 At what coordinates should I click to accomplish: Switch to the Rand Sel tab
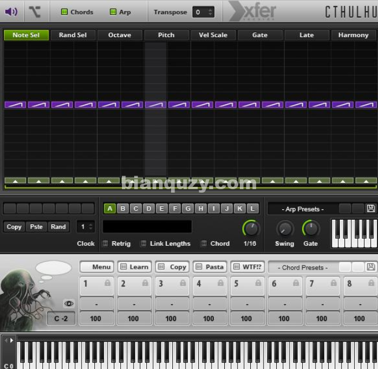point(73,35)
